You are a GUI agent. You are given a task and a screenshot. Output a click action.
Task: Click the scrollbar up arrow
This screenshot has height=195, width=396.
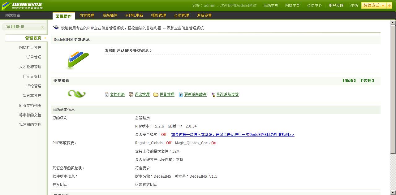point(393,23)
